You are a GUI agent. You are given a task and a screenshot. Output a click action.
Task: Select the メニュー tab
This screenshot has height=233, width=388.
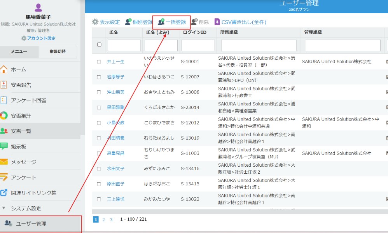click(x=19, y=52)
